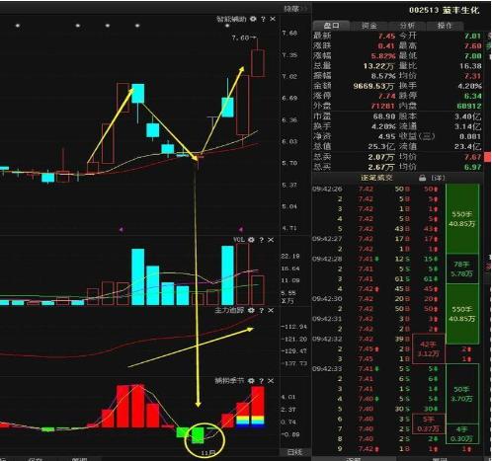This screenshot has width=492, height=461.
Task: Select tick row timestamped 09:42:33
Action: (x=378, y=369)
